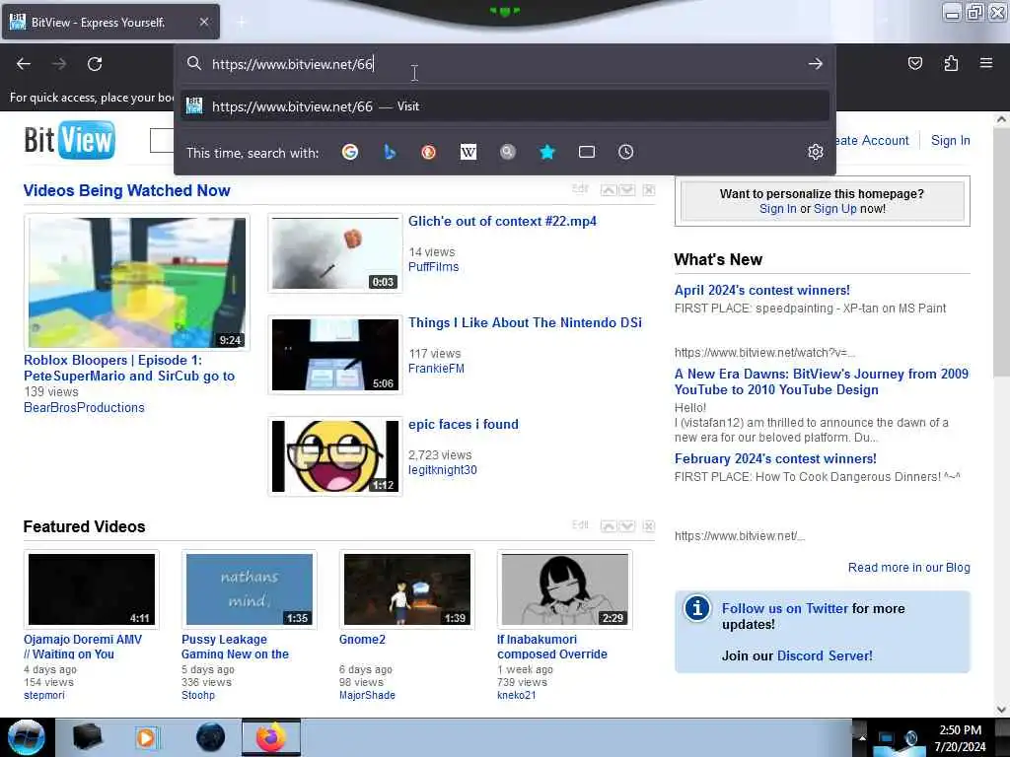Show hidden system tray icons

pos(862,737)
